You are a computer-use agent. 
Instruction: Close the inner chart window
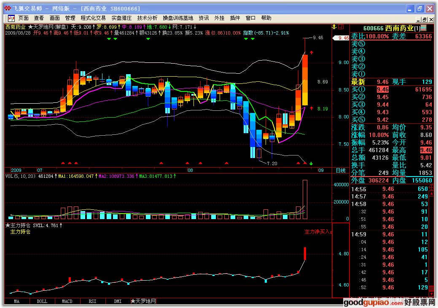(x=431, y=19)
